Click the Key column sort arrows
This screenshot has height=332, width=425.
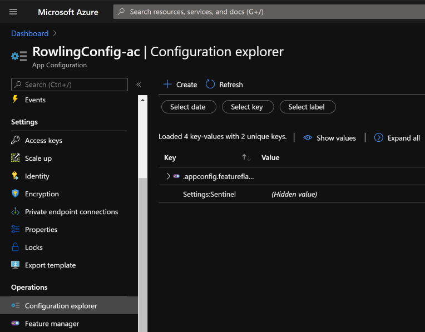[246, 157]
